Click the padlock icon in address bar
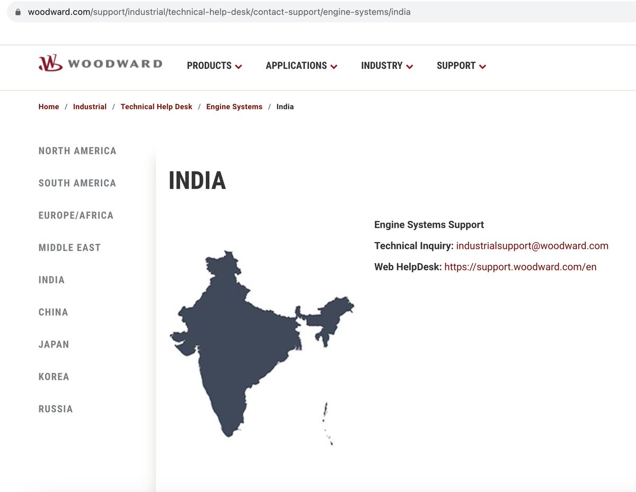 pyautogui.click(x=18, y=12)
